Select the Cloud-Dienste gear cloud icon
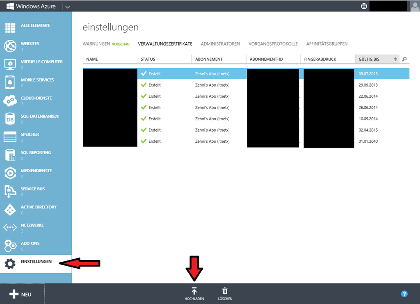420x304 pixels. pyautogui.click(x=10, y=101)
